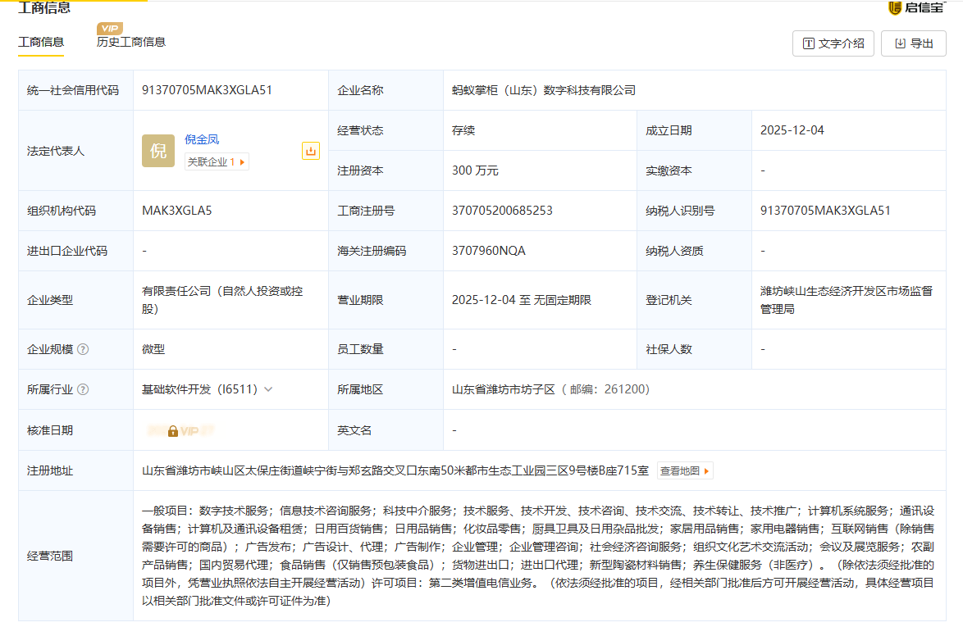The image size is (963, 636).
Task: Click question mark icon beside 所属行业
Action: coord(83,390)
